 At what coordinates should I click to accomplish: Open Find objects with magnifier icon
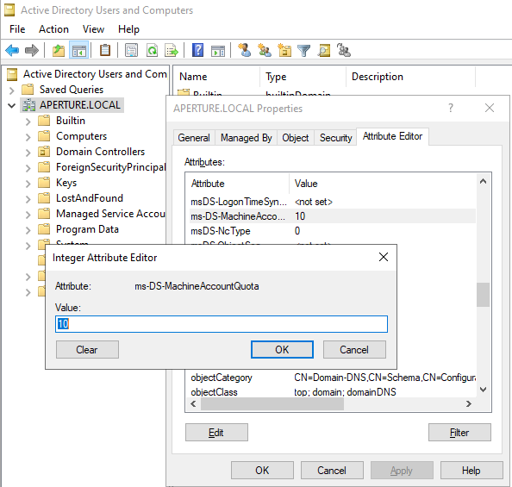(x=324, y=51)
